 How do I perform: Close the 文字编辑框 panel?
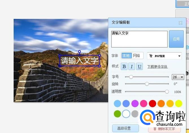point(180,23)
